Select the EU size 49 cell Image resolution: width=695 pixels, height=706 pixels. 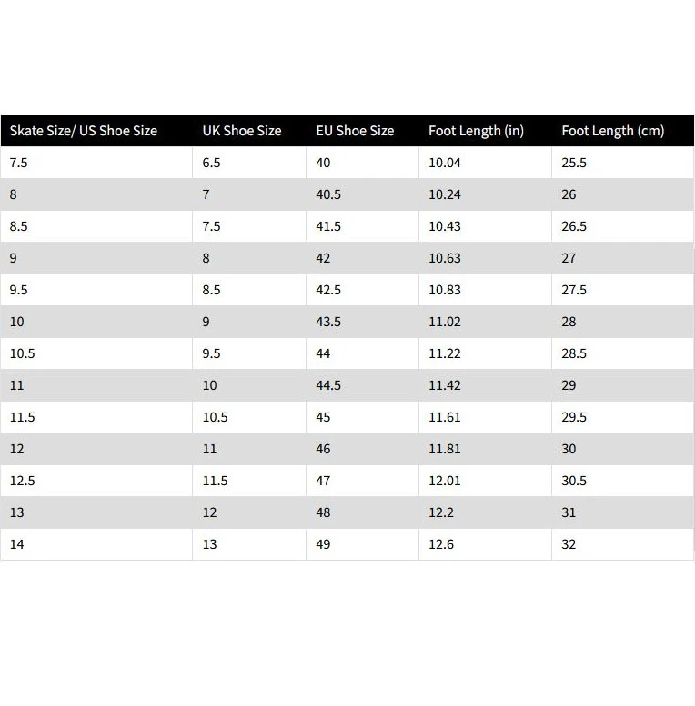(x=324, y=544)
